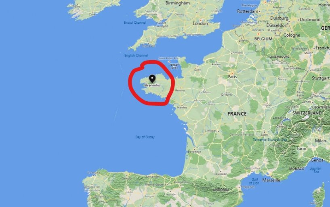
Task: Click the Rennes city label
Action: (181, 90)
